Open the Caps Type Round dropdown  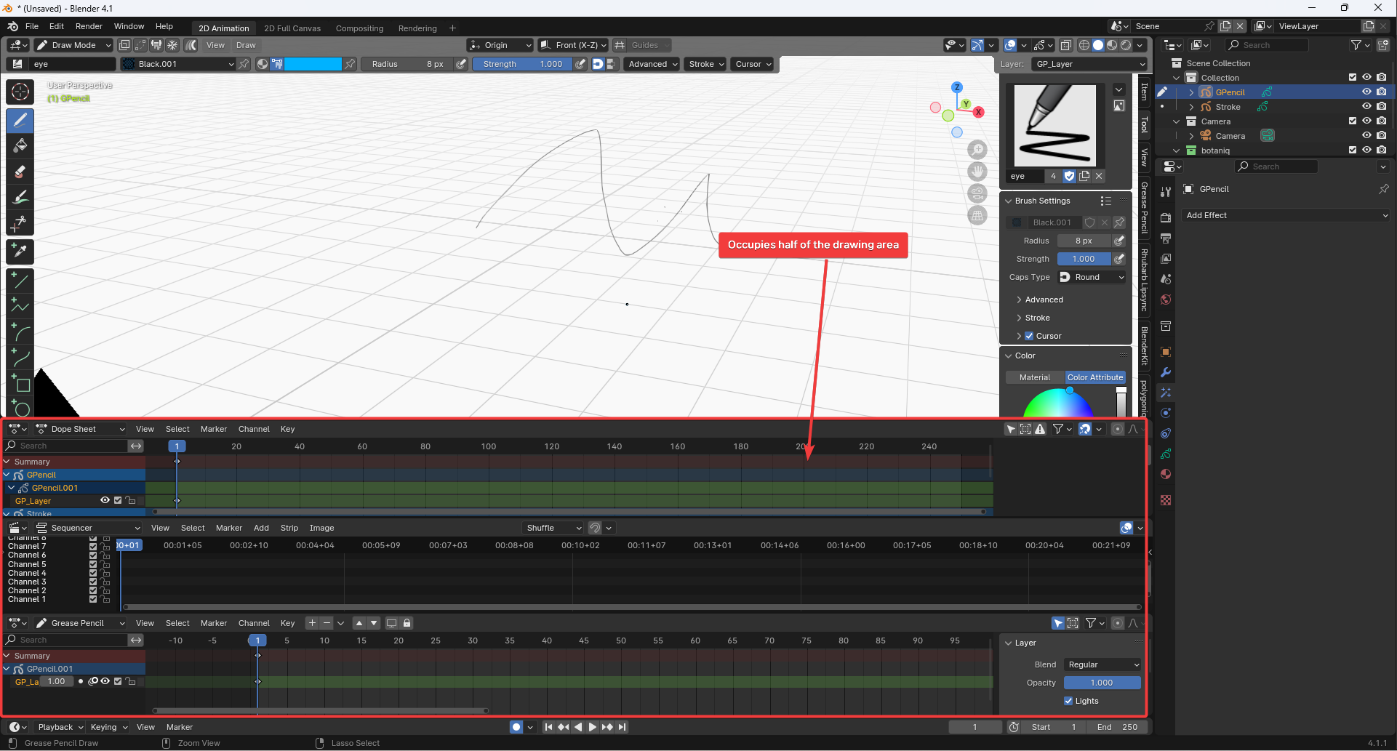[1092, 277]
